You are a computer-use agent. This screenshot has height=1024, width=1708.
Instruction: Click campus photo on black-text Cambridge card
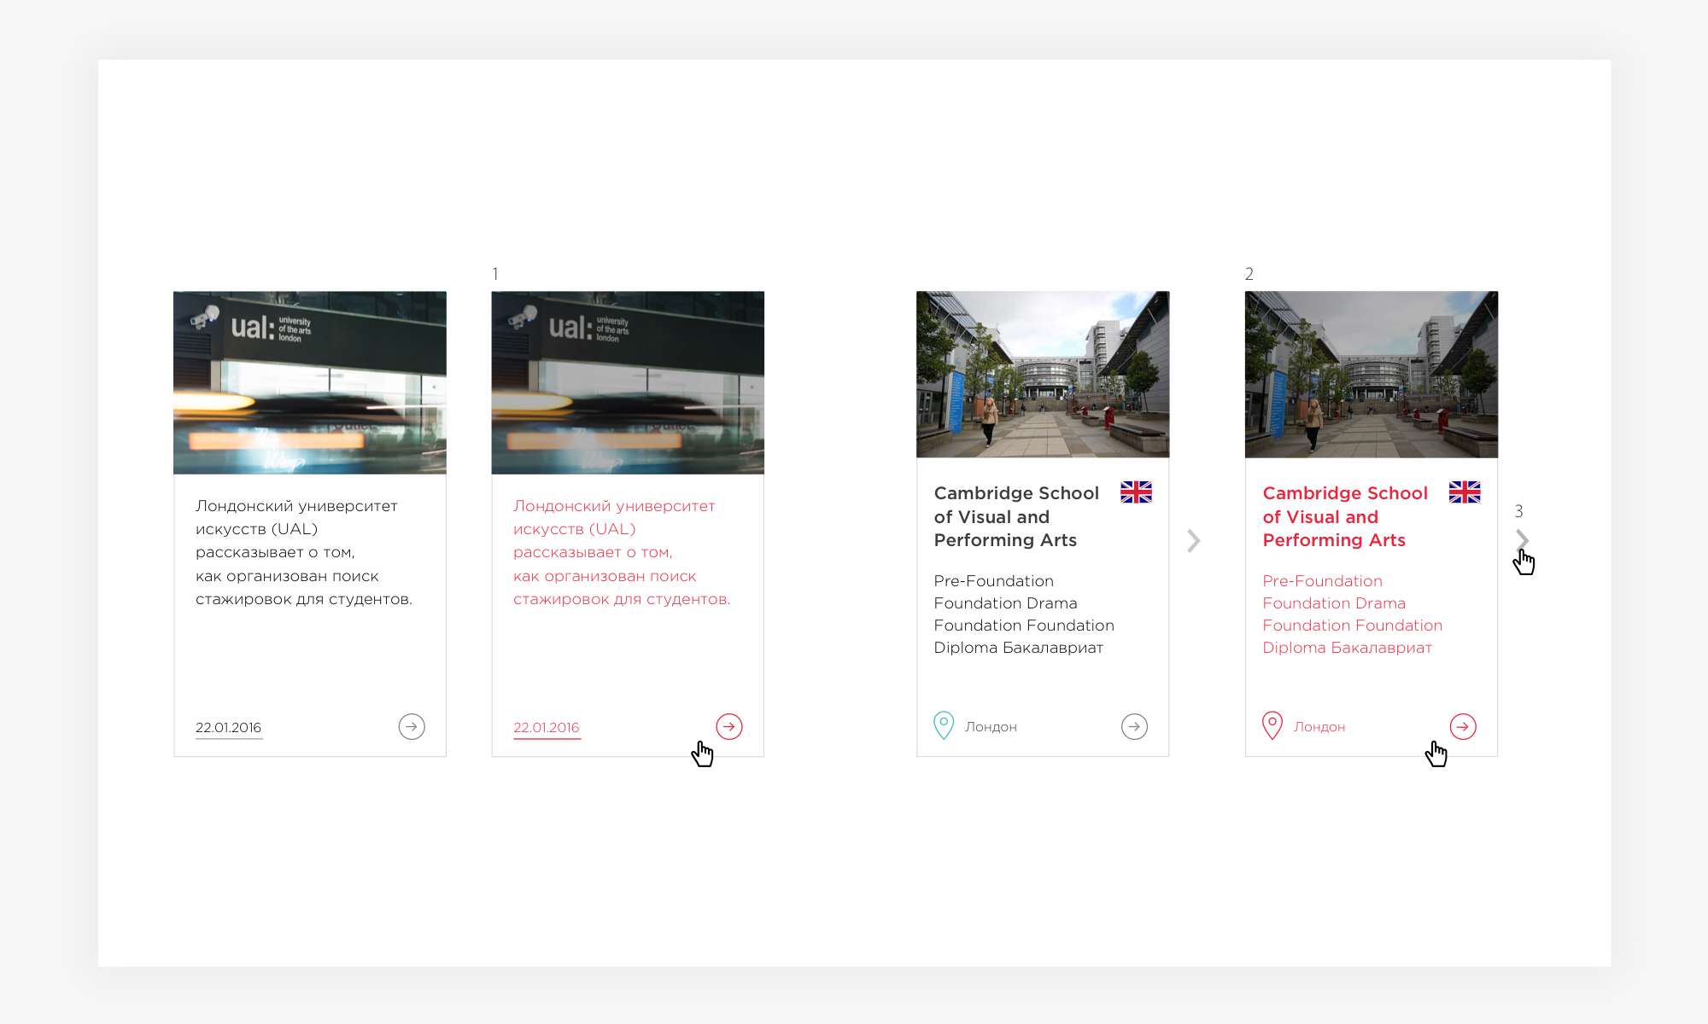1043,375
